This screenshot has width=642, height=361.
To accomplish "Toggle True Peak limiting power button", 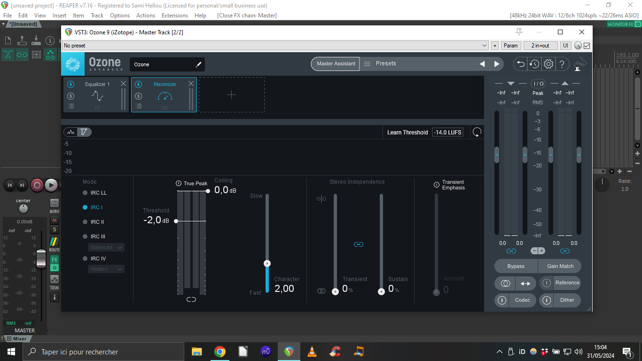I will point(179,183).
